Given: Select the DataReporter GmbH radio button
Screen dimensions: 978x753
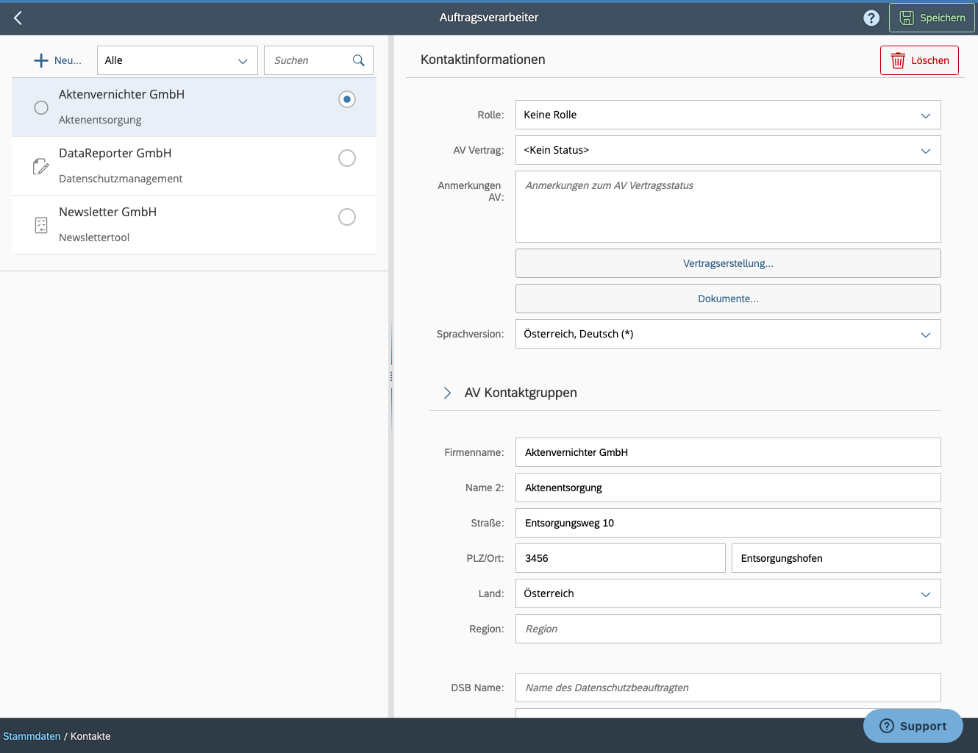Looking at the screenshot, I should click(x=346, y=158).
